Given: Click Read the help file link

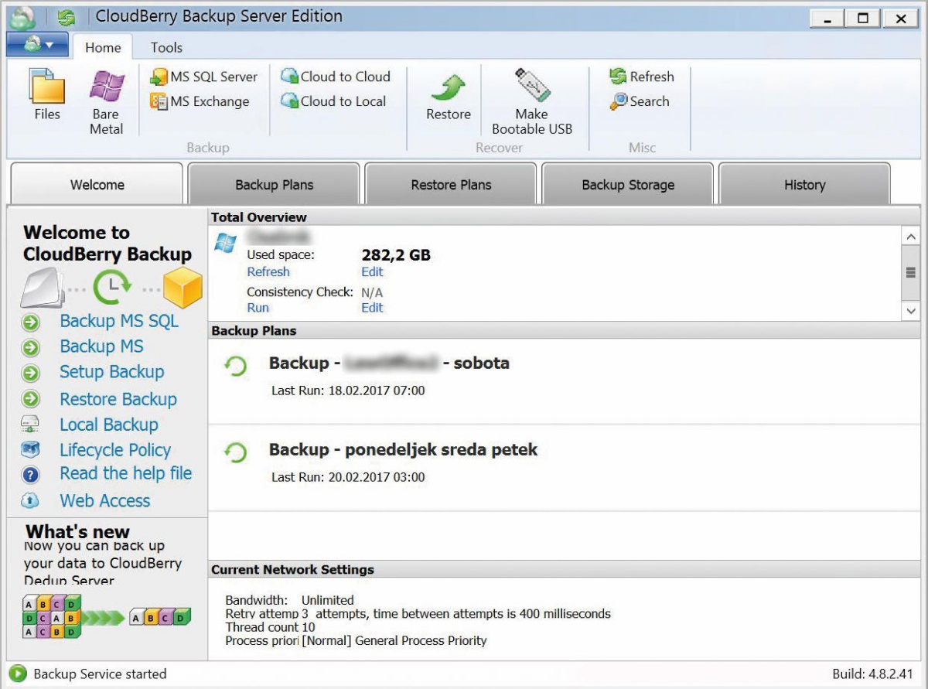Looking at the screenshot, I should 126,473.
